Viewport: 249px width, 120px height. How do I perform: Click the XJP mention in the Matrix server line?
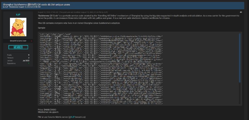pos(73,117)
